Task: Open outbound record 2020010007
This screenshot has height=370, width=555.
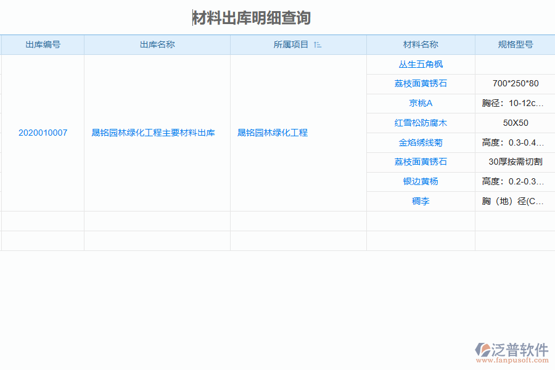Action: (x=42, y=132)
